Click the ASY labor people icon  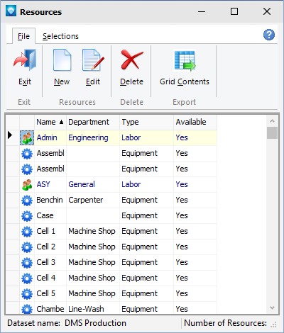pos(27,184)
